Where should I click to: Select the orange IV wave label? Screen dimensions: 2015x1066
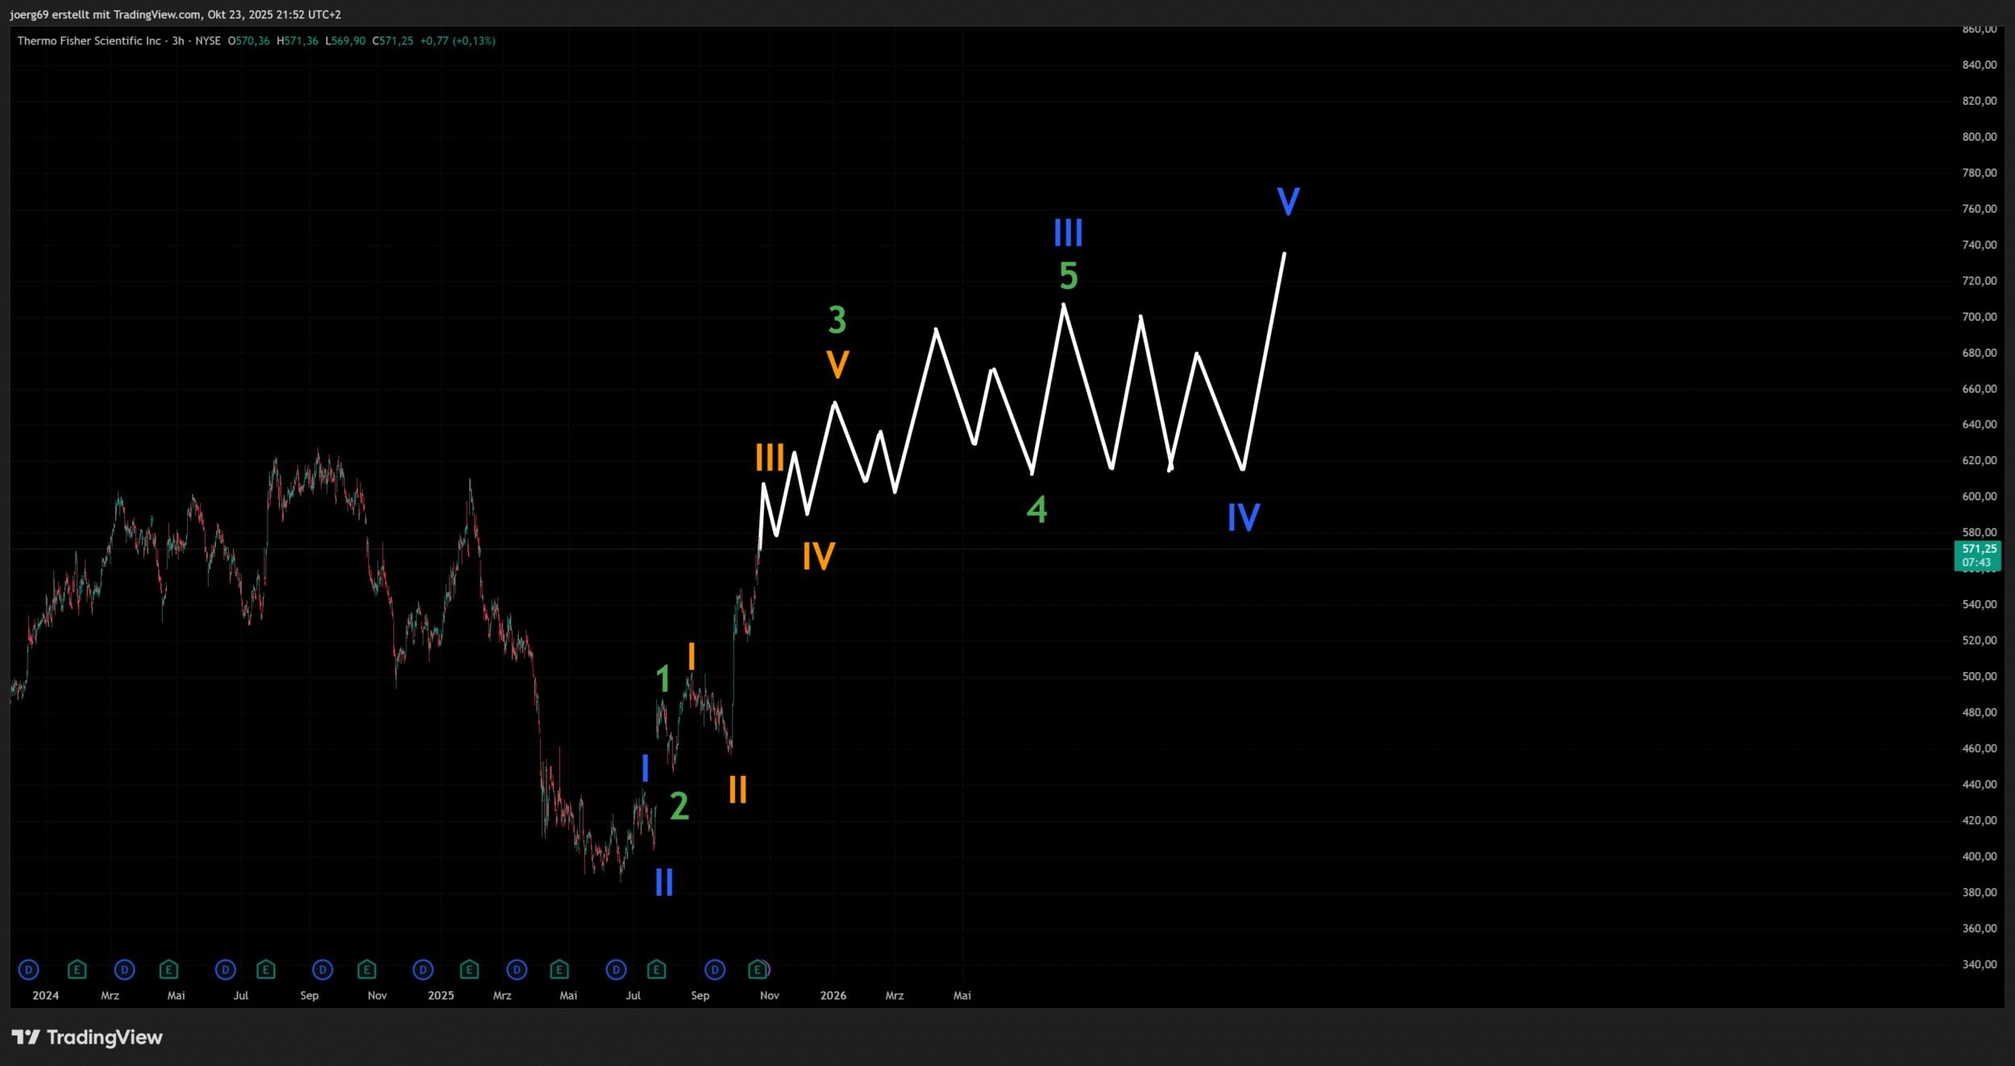(819, 557)
